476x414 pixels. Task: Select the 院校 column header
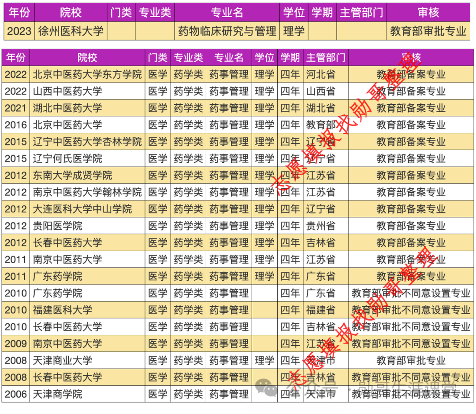87,58
